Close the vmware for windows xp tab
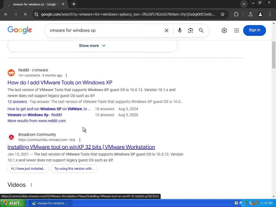Screen dimensions: 276x207 [63, 4]
